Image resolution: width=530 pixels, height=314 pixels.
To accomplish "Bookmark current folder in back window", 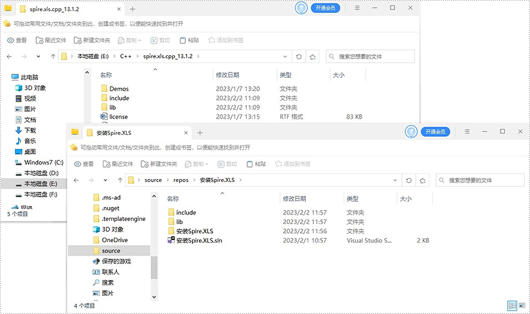I will tap(313, 57).
